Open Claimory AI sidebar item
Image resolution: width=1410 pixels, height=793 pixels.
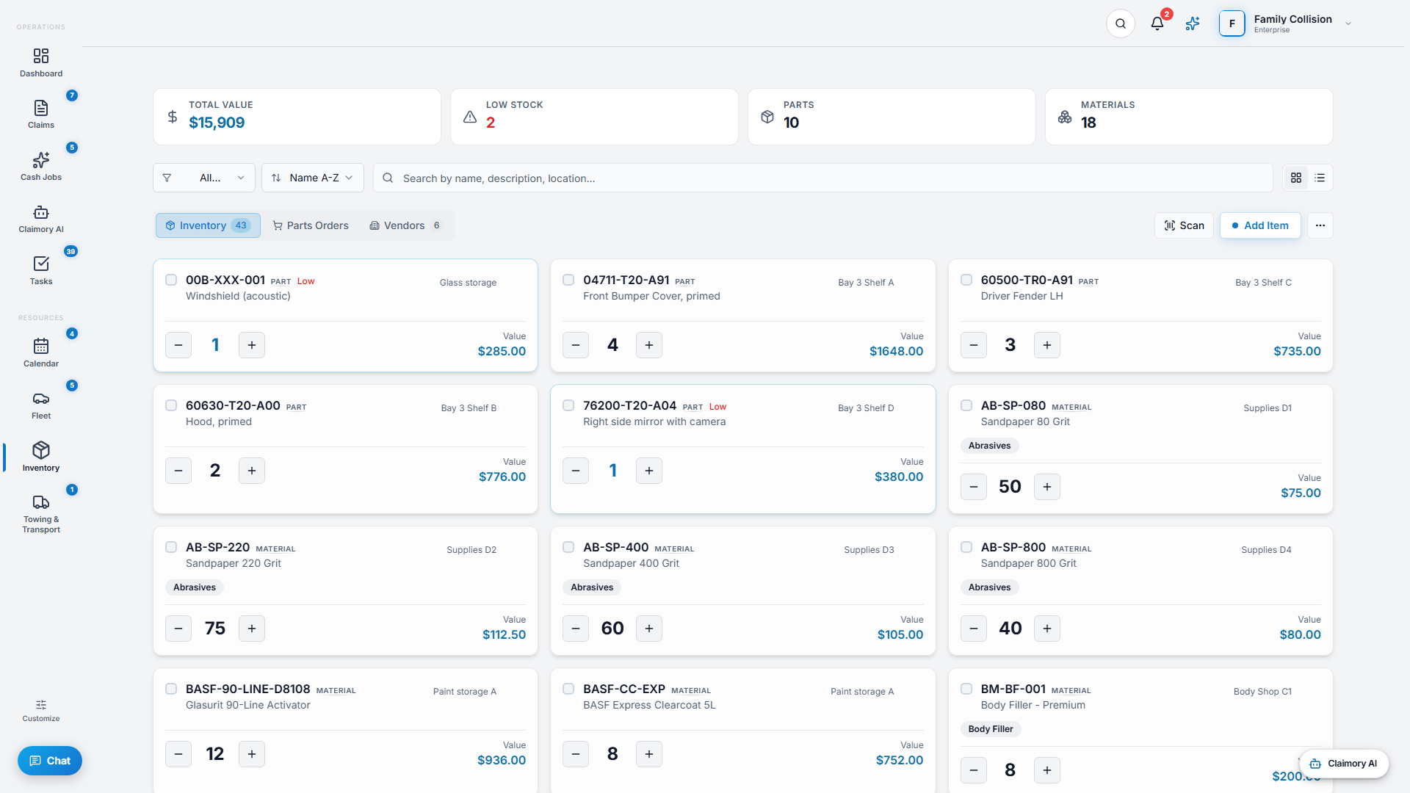[x=41, y=219]
